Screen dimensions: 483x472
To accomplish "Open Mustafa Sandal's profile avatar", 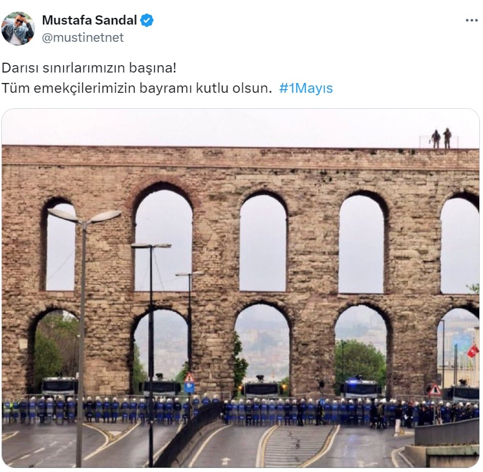I will click(18, 28).
